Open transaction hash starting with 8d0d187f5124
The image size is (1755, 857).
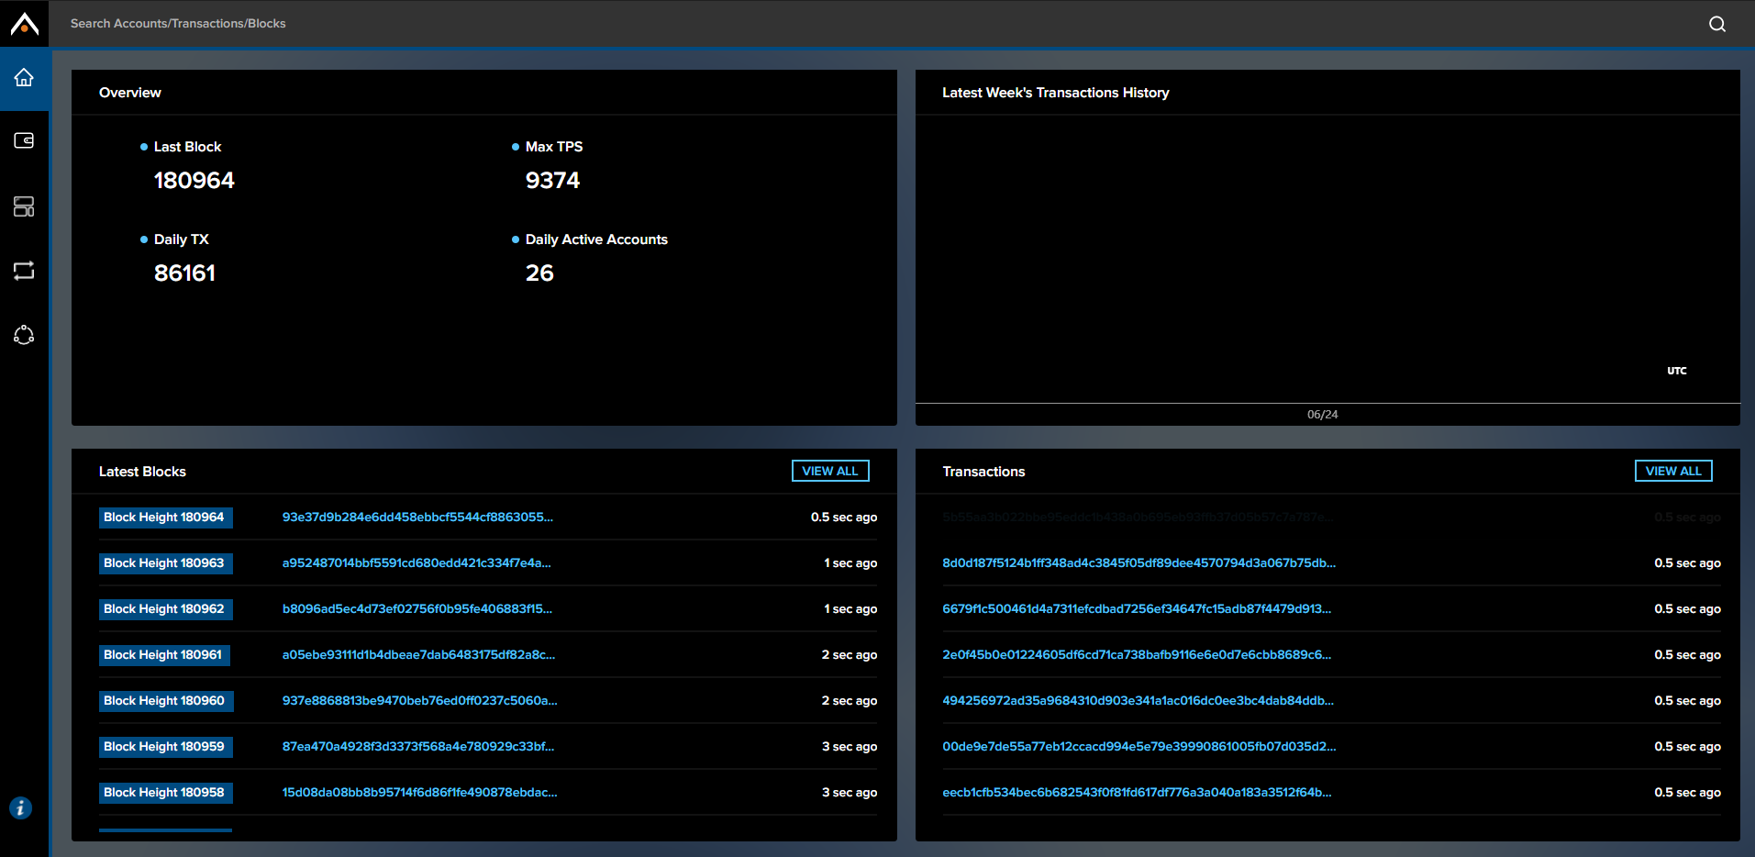pyautogui.click(x=1140, y=562)
